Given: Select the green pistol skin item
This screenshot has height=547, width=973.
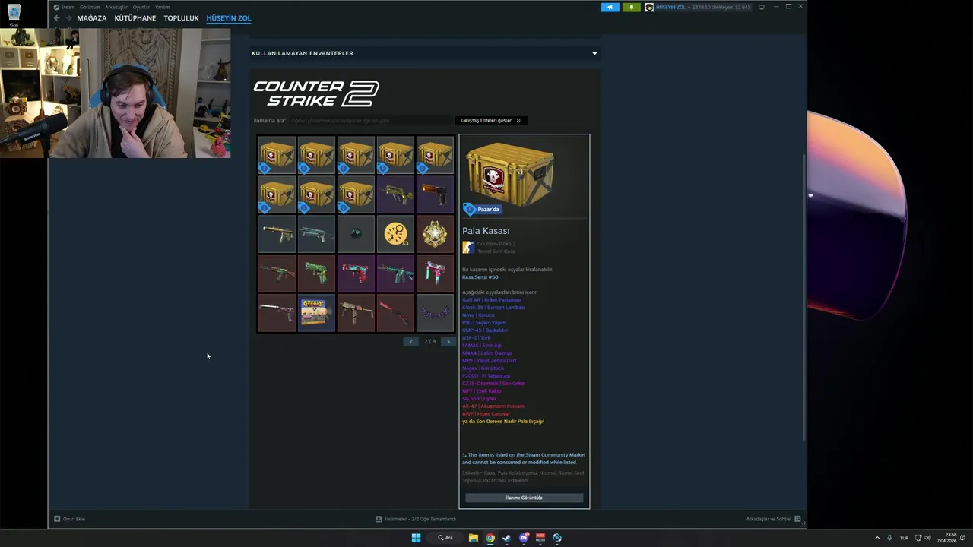Looking at the screenshot, I should (x=316, y=273).
